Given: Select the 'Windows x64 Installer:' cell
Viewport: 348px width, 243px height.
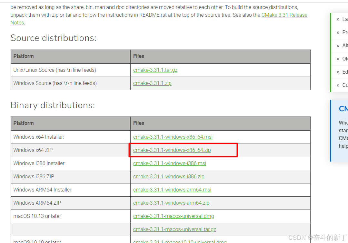Looking at the screenshot, I should pos(71,137).
